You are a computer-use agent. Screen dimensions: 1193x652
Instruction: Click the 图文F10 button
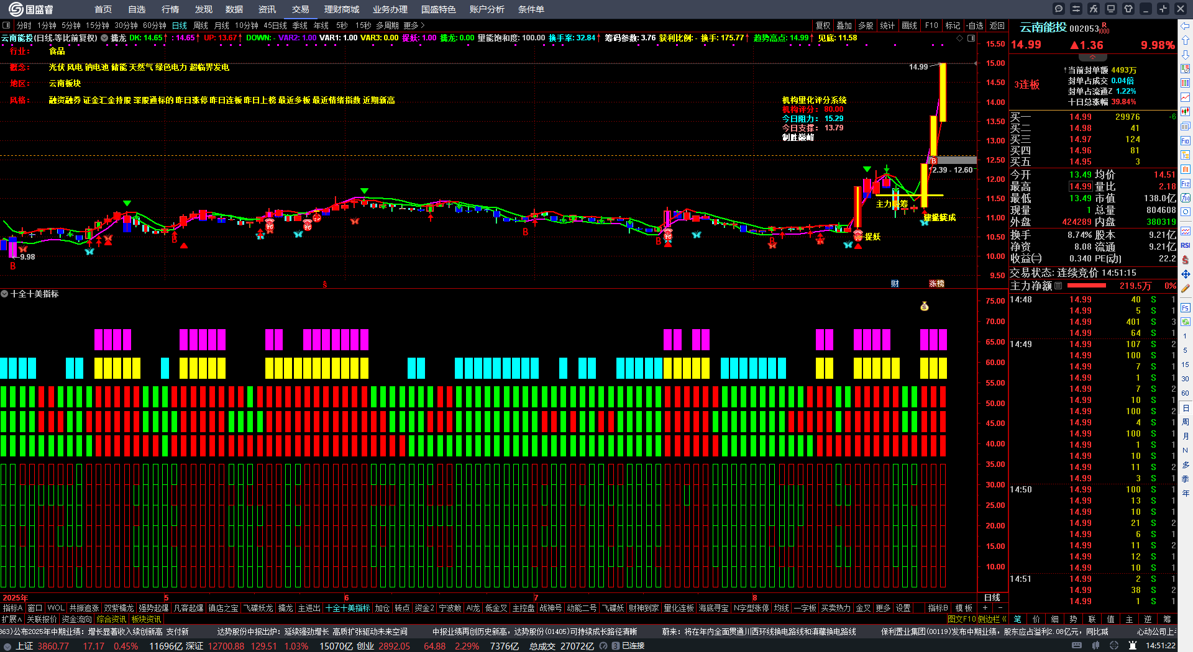(x=962, y=619)
